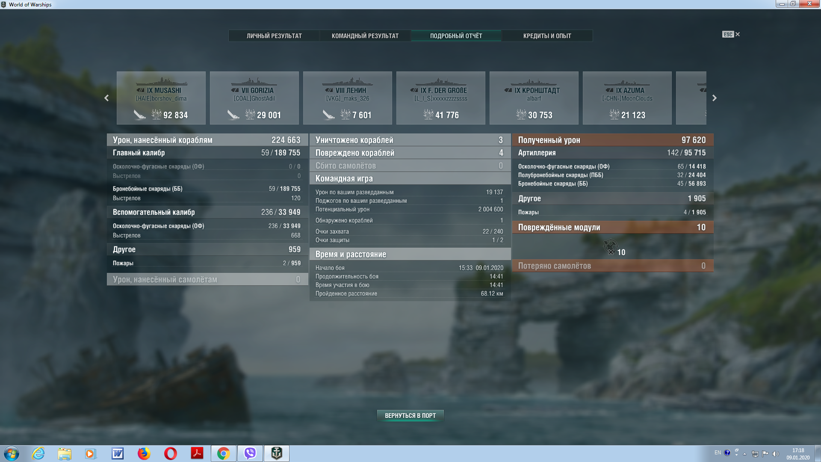Open Кредиты и опыт tab
The height and width of the screenshot is (462, 821).
[547, 36]
